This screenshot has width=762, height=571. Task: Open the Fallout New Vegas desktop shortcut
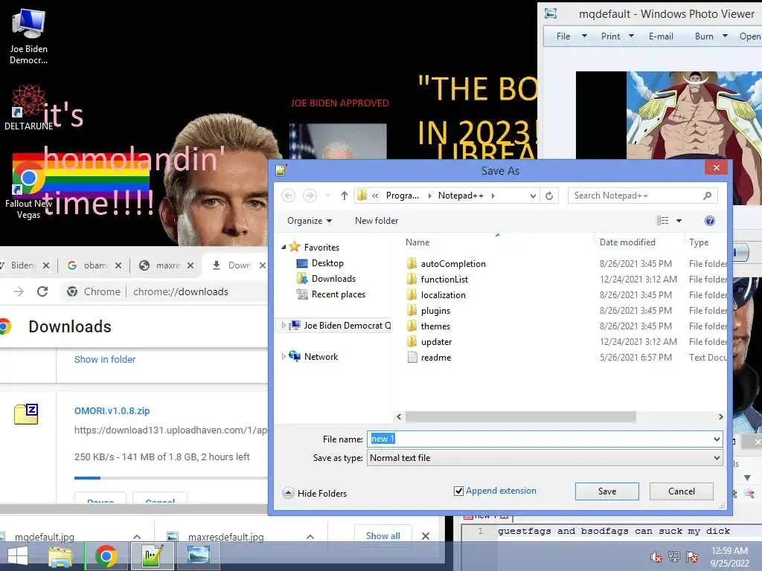point(29,192)
